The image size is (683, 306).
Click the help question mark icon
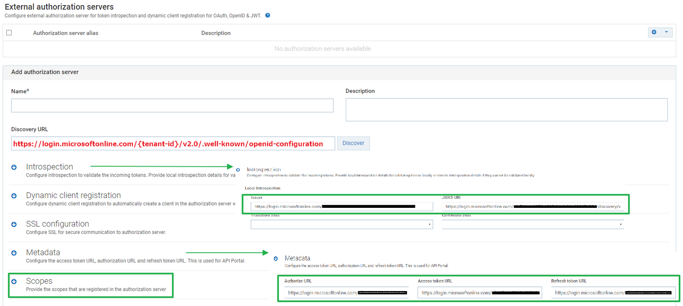click(x=268, y=15)
